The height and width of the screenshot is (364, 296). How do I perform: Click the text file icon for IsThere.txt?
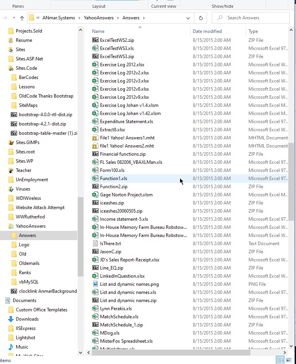(x=95, y=244)
